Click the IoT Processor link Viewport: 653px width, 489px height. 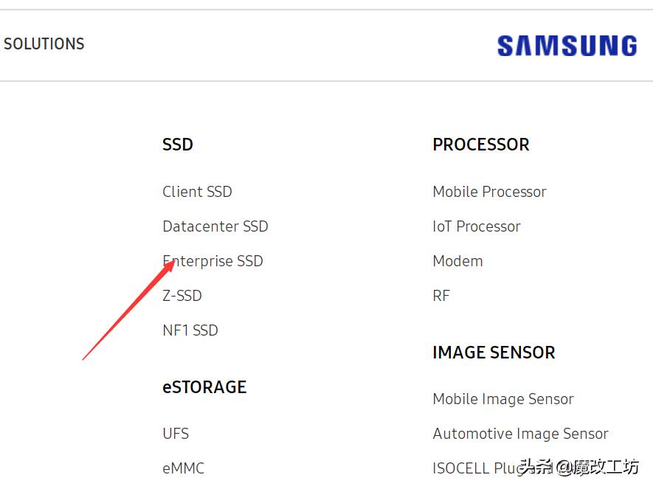(x=476, y=226)
